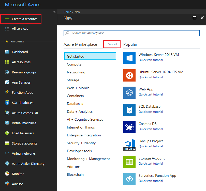206x191 pixels.
Task: Follow the See all marketplace link
Action: click(112, 44)
